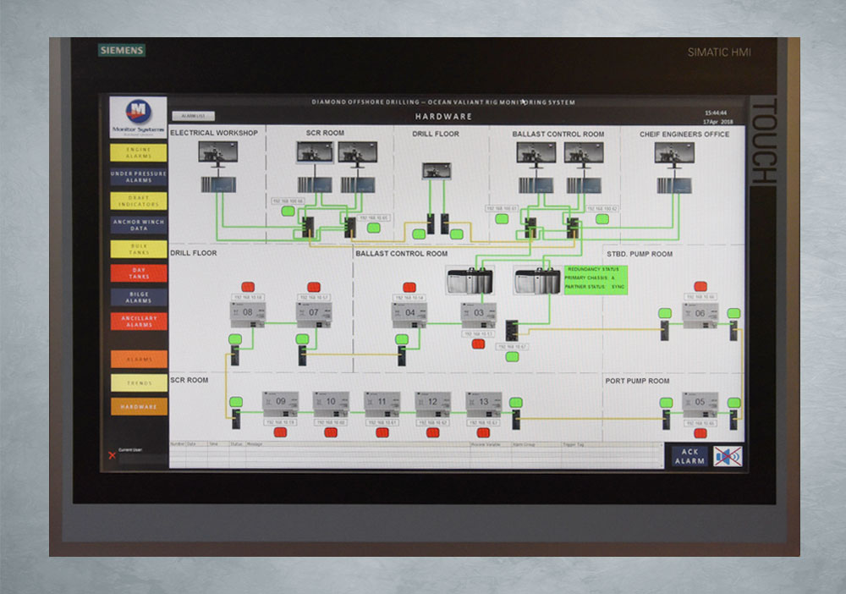Click module 06 in STBD. Pump Room
Screen dimensions: 846x594
click(700, 314)
